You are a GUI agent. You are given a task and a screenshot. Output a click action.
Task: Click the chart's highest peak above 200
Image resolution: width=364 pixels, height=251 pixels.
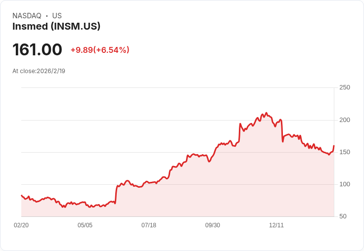pyautogui.click(x=266, y=113)
